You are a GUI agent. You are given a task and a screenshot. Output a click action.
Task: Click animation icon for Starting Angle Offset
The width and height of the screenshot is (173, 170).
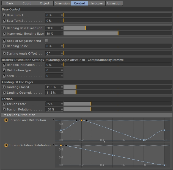pos(4,53)
